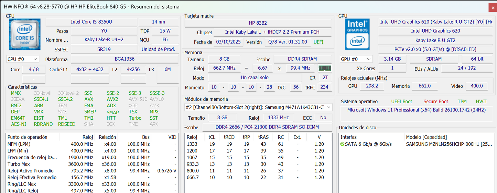Click the ECC value No
The image size is (497, 193).
coord(323,118)
